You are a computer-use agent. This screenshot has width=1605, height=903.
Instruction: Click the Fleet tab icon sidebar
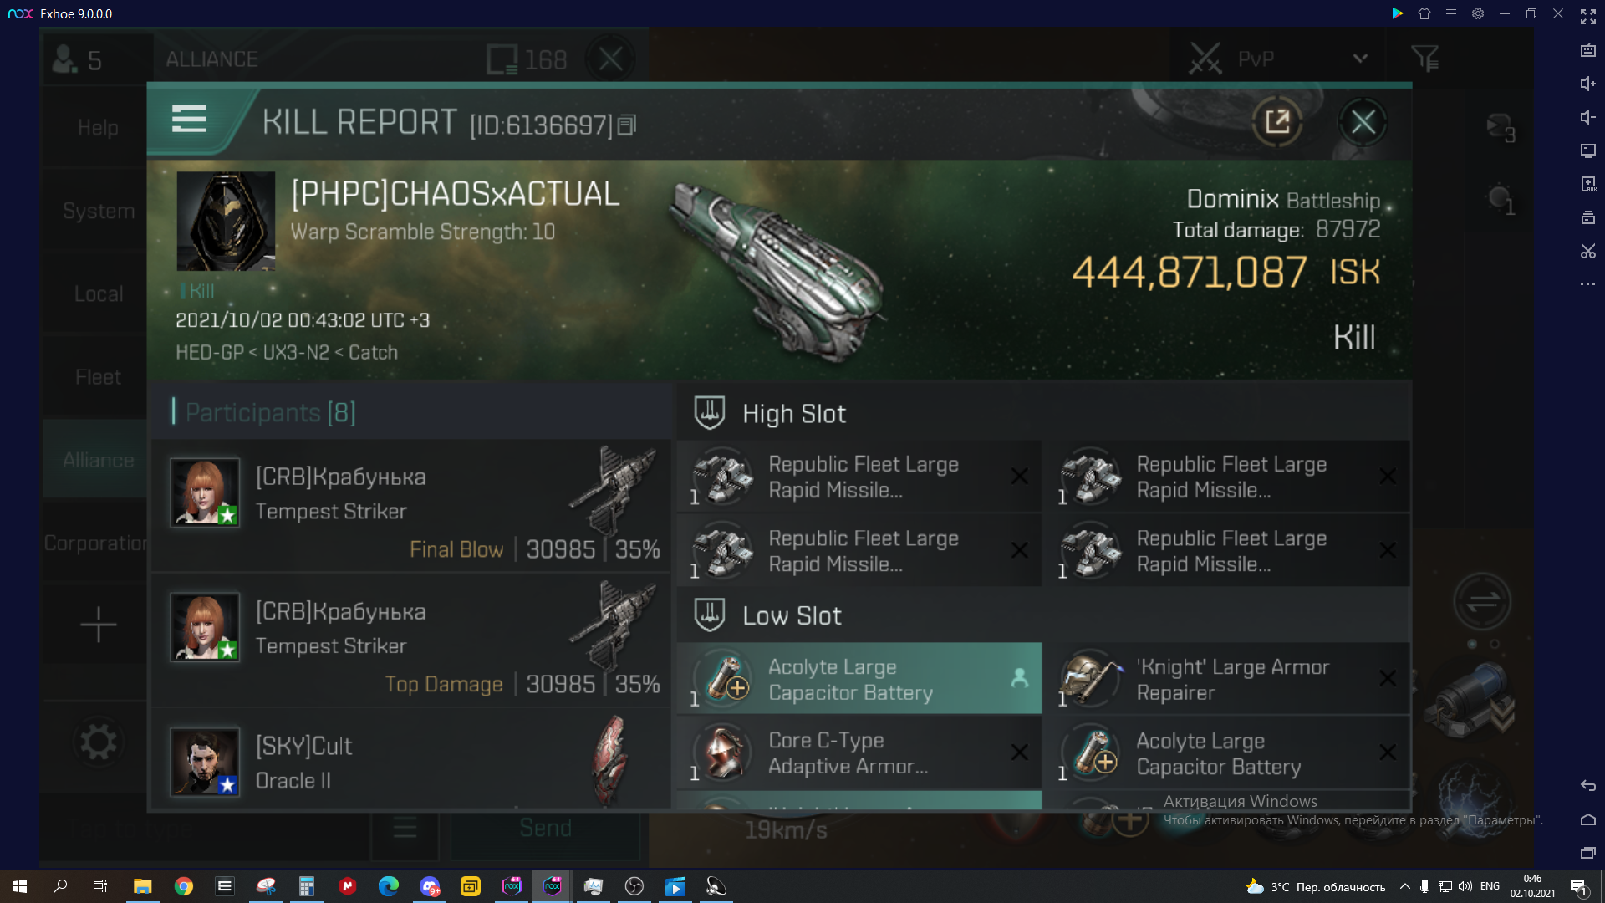coord(98,376)
